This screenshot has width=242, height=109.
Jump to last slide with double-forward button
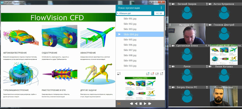[x=150, y=104]
